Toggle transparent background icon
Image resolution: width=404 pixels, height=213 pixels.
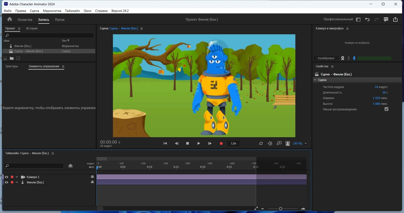(288, 143)
